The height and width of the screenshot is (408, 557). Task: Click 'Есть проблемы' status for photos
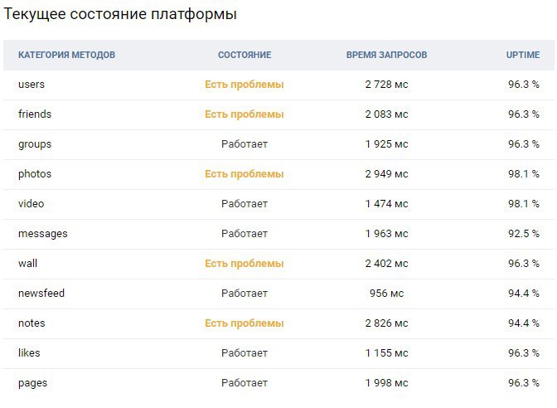(245, 174)
